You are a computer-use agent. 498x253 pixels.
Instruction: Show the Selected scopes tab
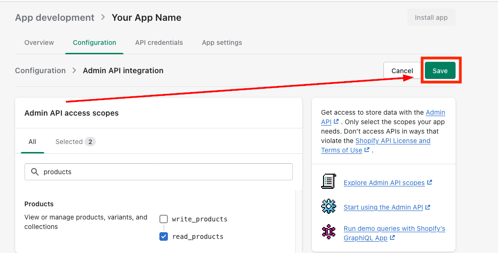point(75,142)
